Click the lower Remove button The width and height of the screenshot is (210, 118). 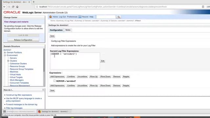pos(117,85)
